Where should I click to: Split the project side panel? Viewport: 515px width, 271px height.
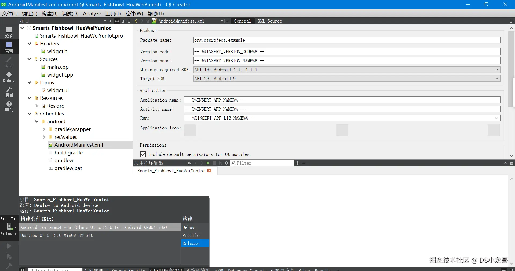coord(123,21)
